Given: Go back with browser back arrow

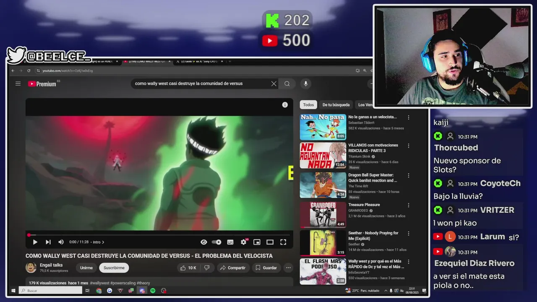Looking at the screenshot, I should [x=13, y=70].
